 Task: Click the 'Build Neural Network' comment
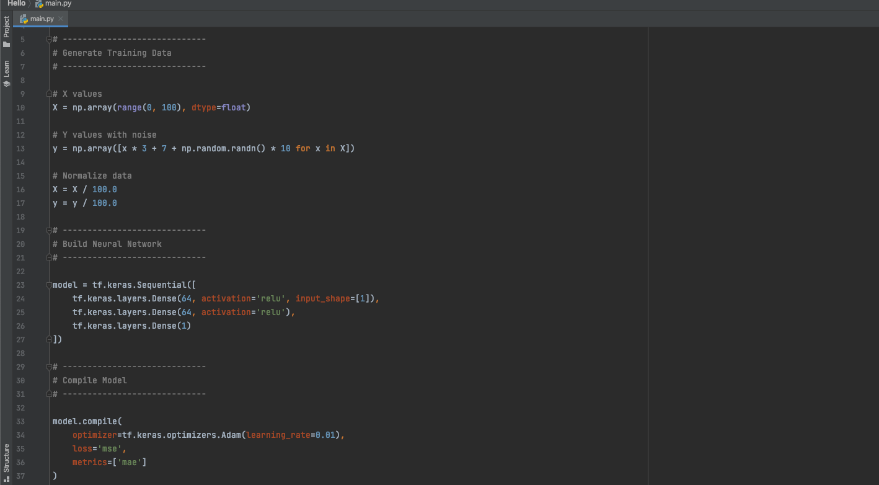click(x=107, y=244)
